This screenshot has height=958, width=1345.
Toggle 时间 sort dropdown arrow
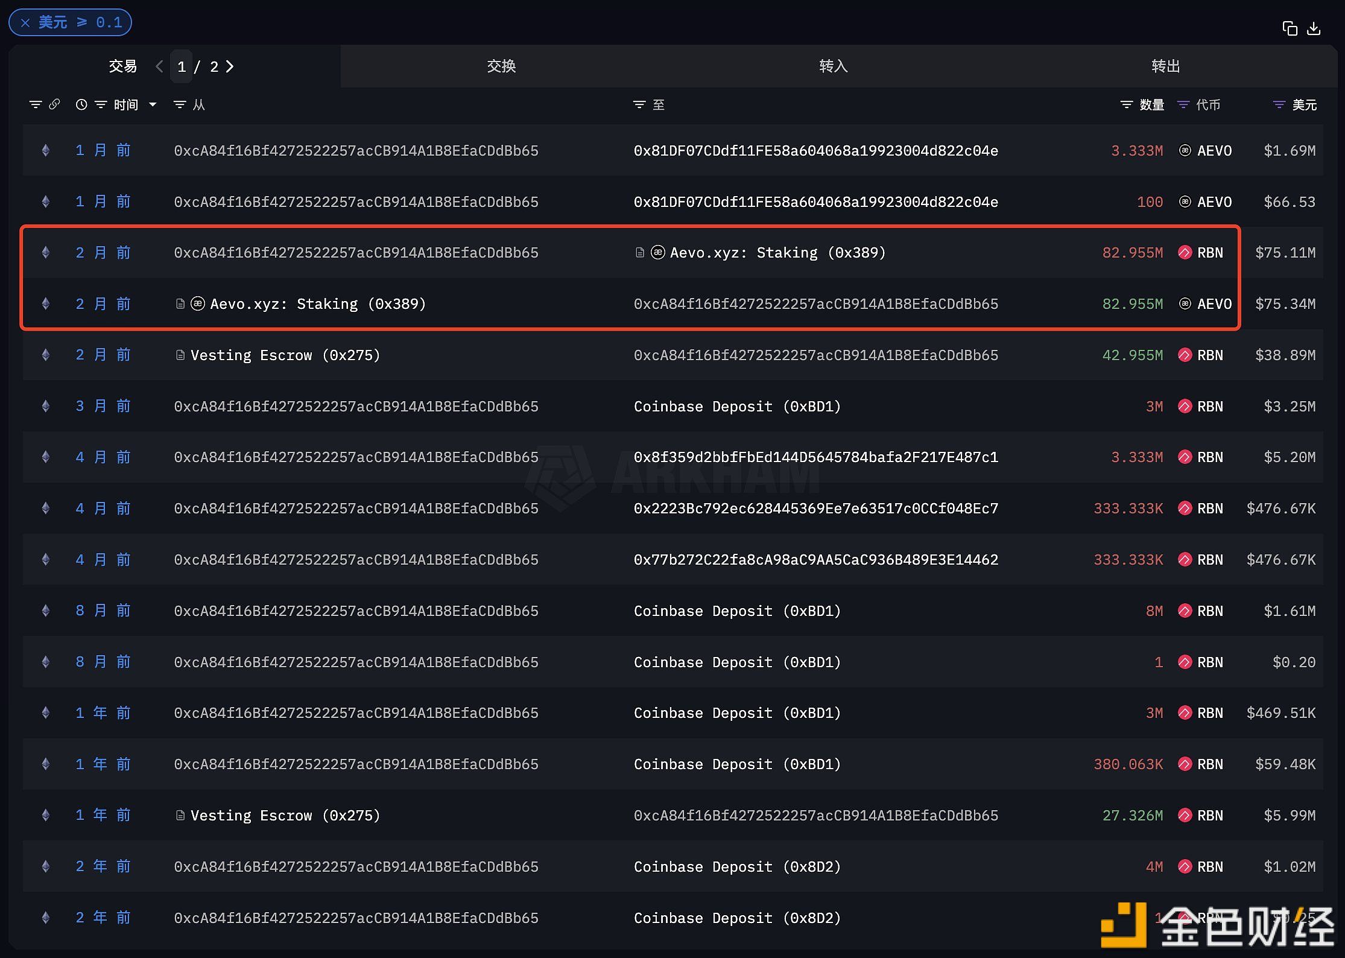[153, 105]
